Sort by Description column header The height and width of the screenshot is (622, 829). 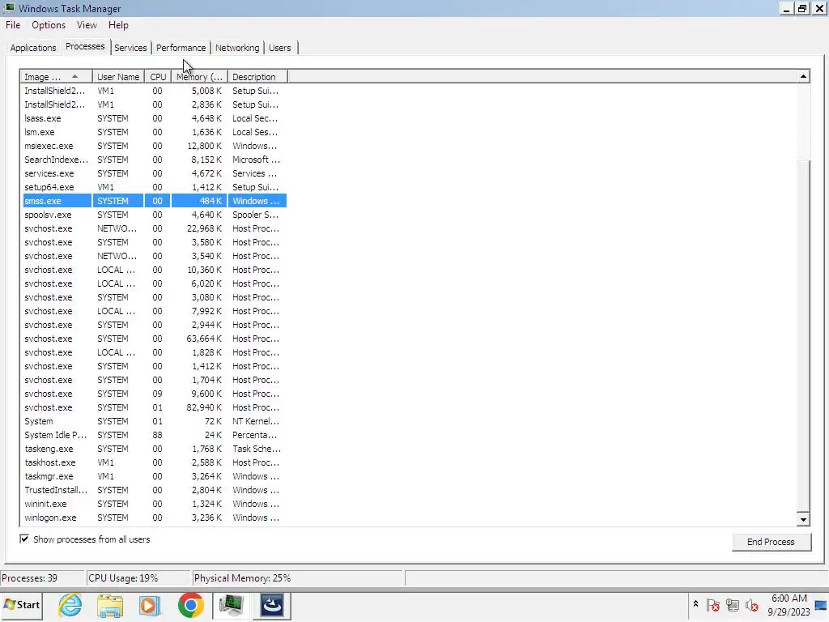(x=257, y=77)
